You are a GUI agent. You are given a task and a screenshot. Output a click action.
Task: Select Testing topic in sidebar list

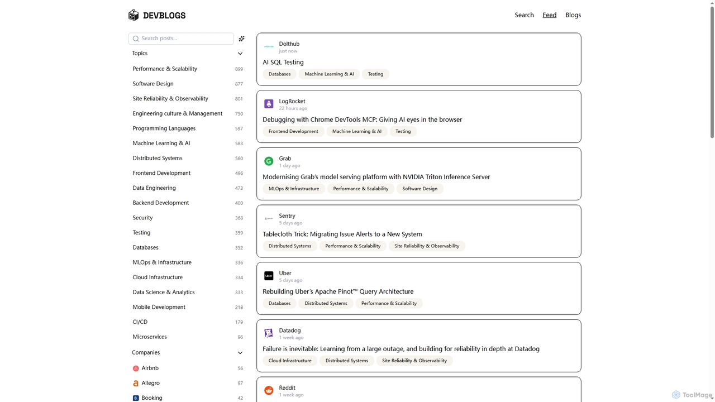(x=188, y=233)
